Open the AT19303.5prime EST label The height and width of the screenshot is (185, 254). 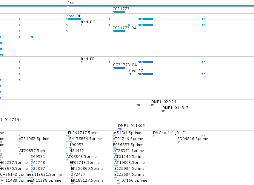[x=130, y=163]
